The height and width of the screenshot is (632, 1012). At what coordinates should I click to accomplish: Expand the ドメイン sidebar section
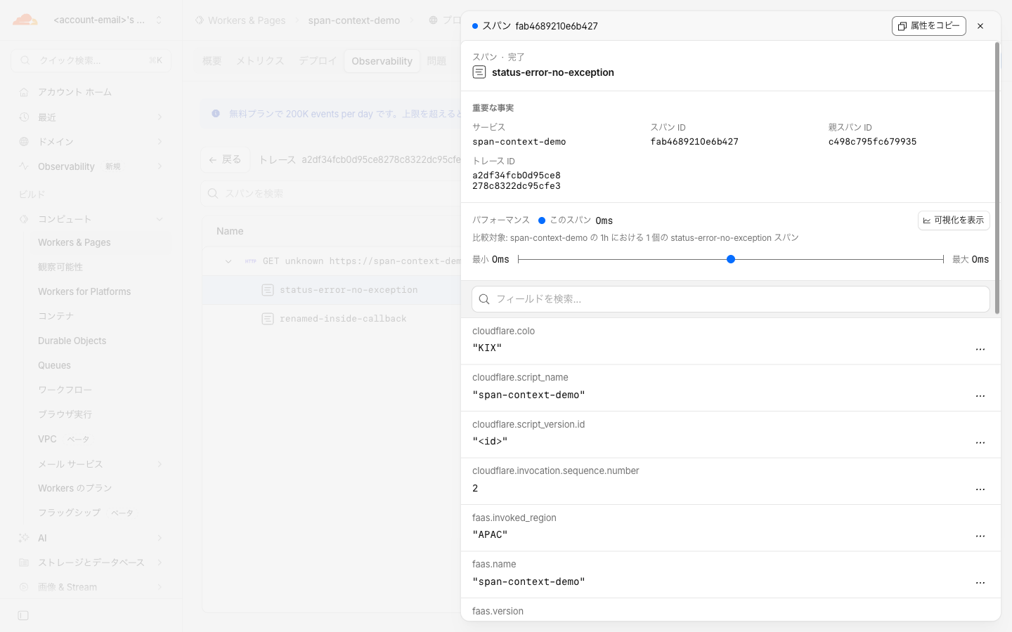coord(91,142)
